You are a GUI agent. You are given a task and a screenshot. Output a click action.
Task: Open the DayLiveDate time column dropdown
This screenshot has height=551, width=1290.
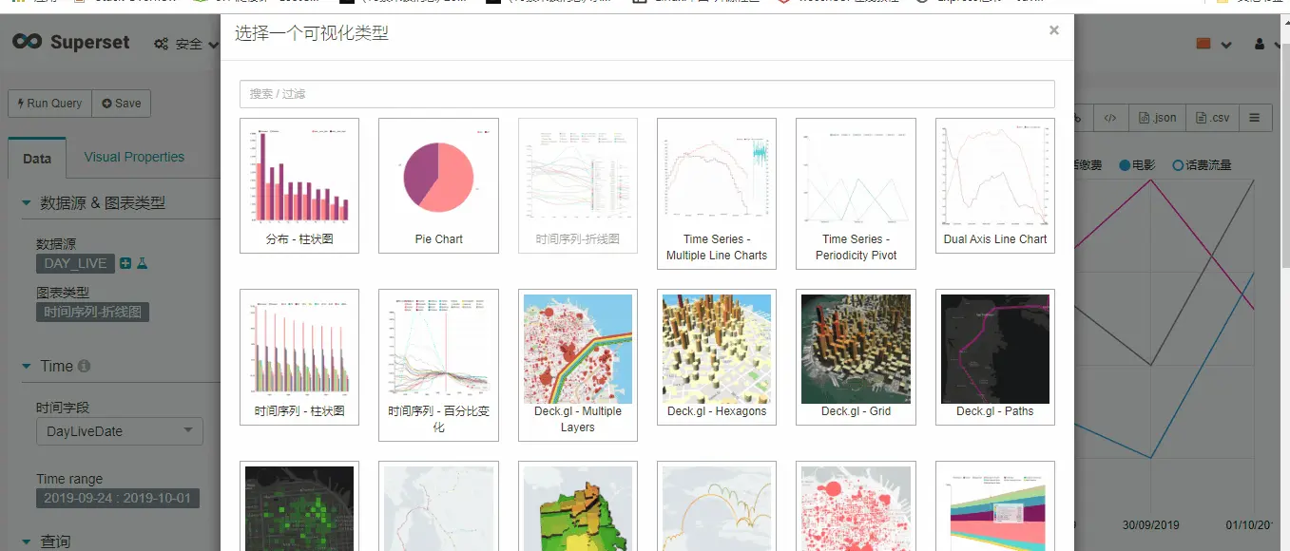tap(119, 430)
